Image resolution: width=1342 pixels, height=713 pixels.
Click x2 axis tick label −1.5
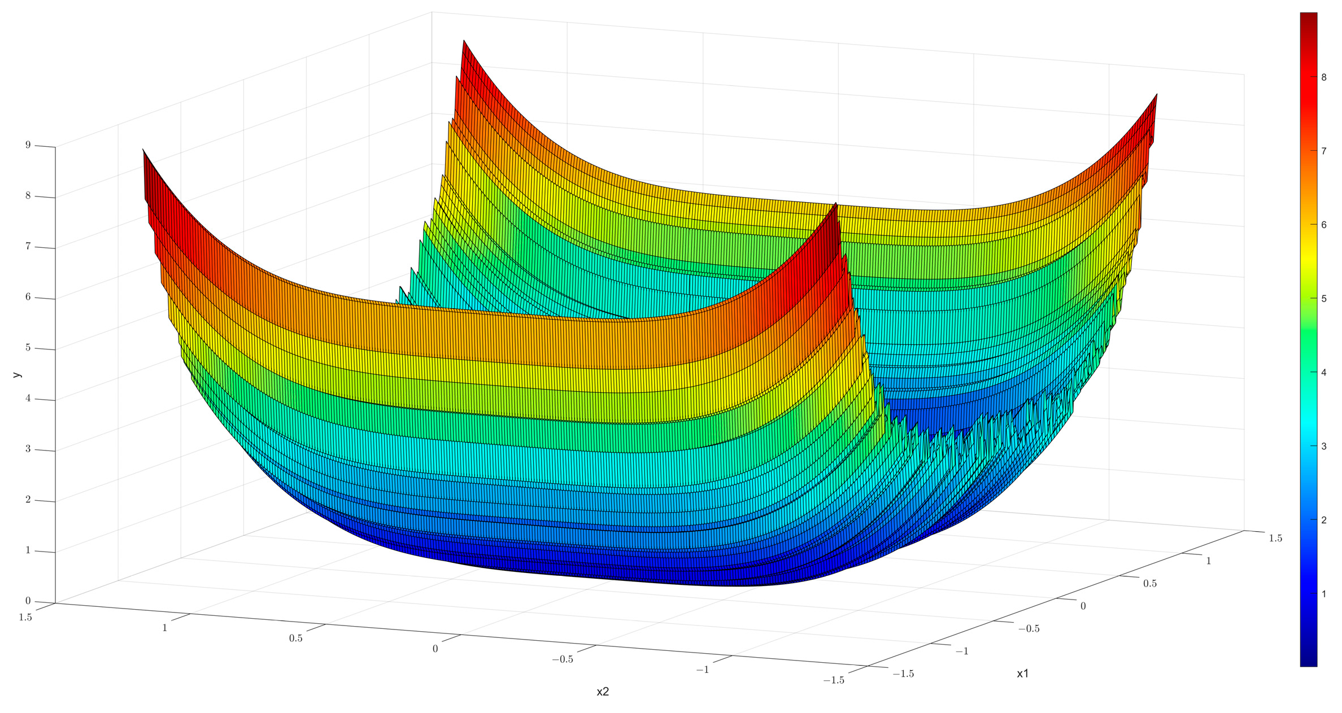(x=834, y=681)
